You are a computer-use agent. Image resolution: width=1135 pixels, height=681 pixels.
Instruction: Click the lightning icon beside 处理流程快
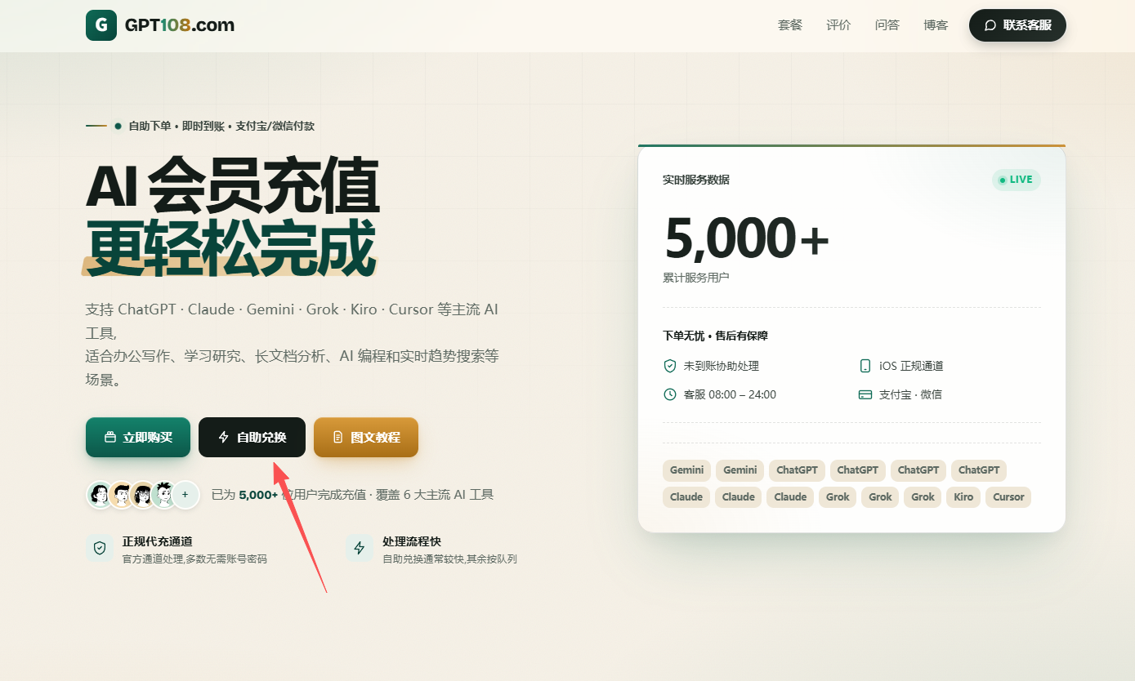pyautogui.click(x=360, y=548)
